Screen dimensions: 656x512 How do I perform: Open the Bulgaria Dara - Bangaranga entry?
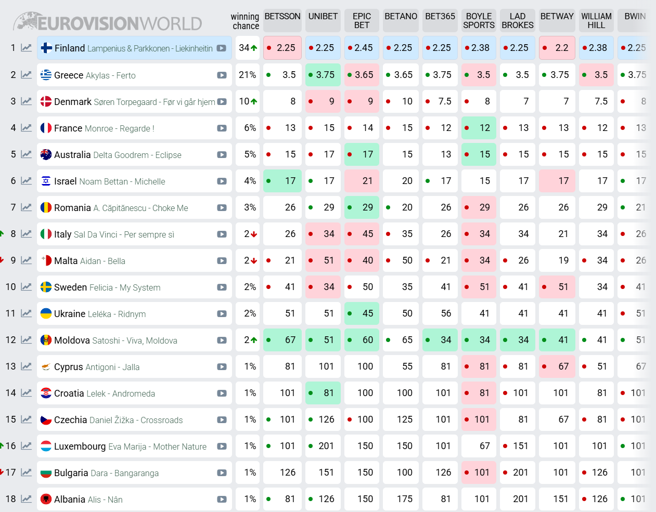(134, 473)
